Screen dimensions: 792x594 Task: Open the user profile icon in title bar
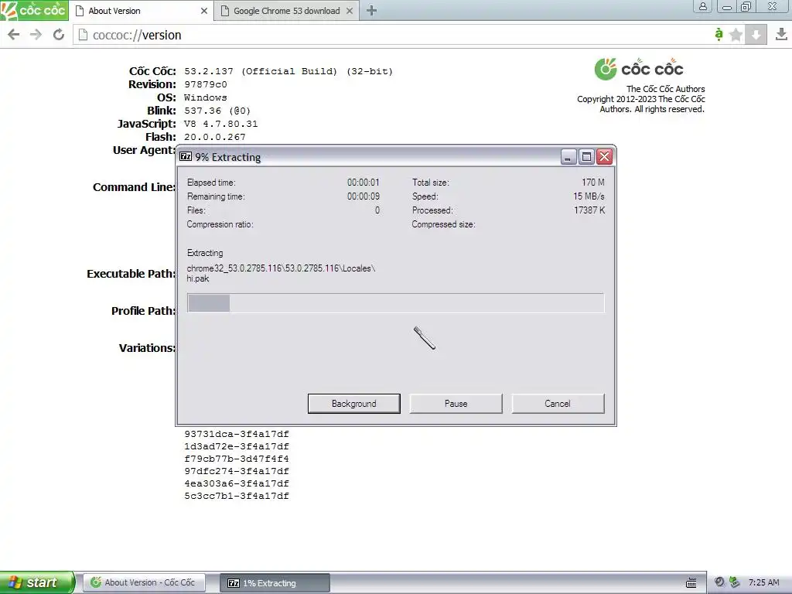point(702,6)
